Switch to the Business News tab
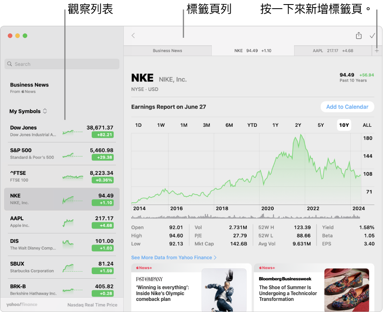384x312 pixels. coord(167,51)
